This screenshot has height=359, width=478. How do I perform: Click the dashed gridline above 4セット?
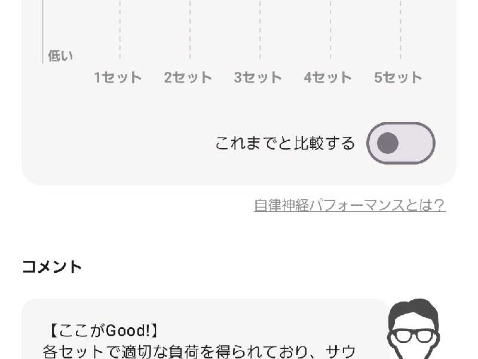coord(330,29)
